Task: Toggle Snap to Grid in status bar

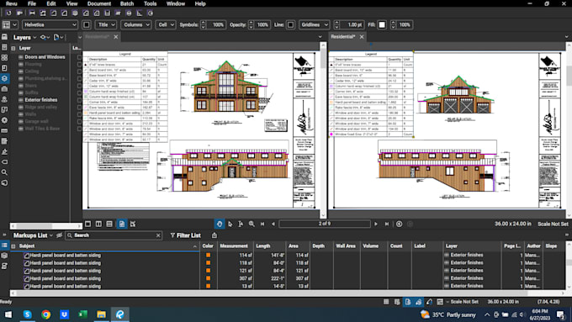Action: click(397, 302)
